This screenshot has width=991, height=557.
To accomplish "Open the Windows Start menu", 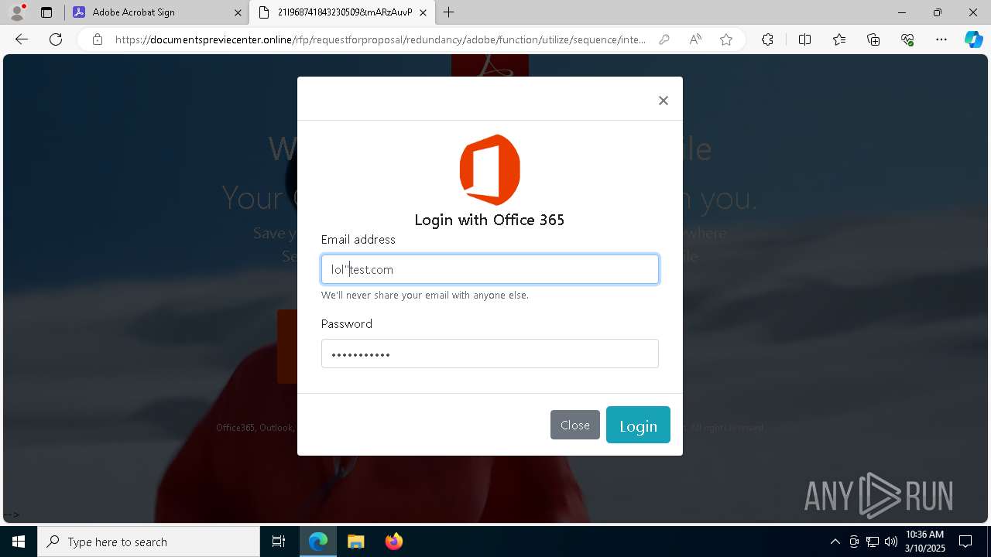I will coord(19,542).
